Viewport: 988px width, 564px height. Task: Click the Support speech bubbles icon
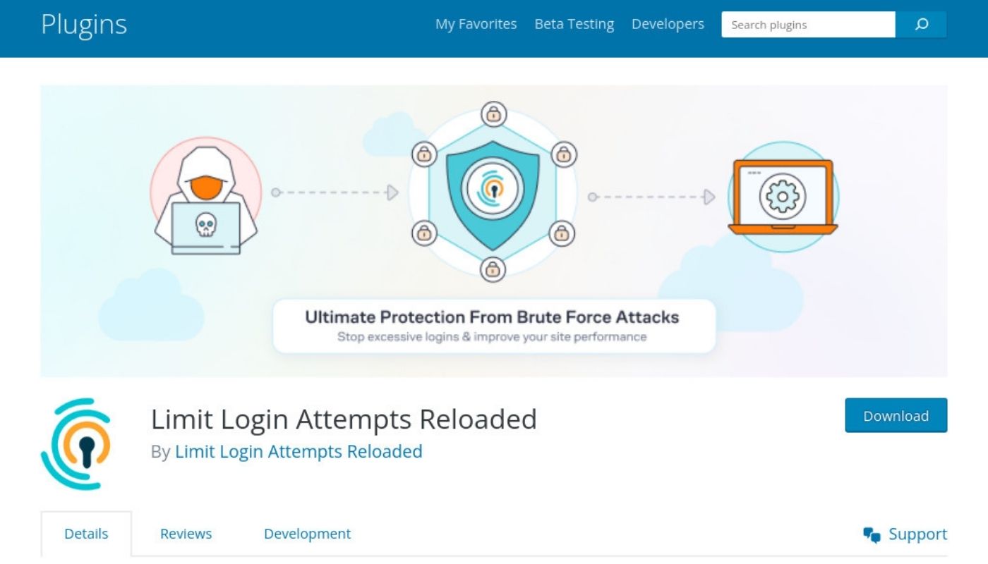coord(872,534)
